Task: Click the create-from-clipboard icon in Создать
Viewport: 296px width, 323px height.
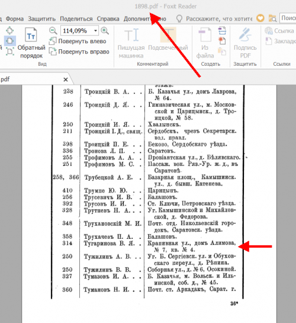Action: (222, 52)
